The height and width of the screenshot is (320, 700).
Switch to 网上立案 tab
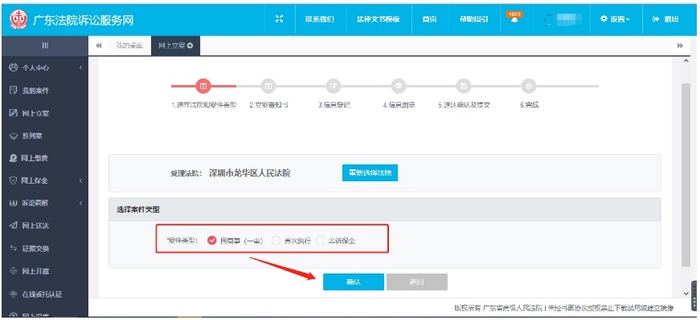pos(172,46)
